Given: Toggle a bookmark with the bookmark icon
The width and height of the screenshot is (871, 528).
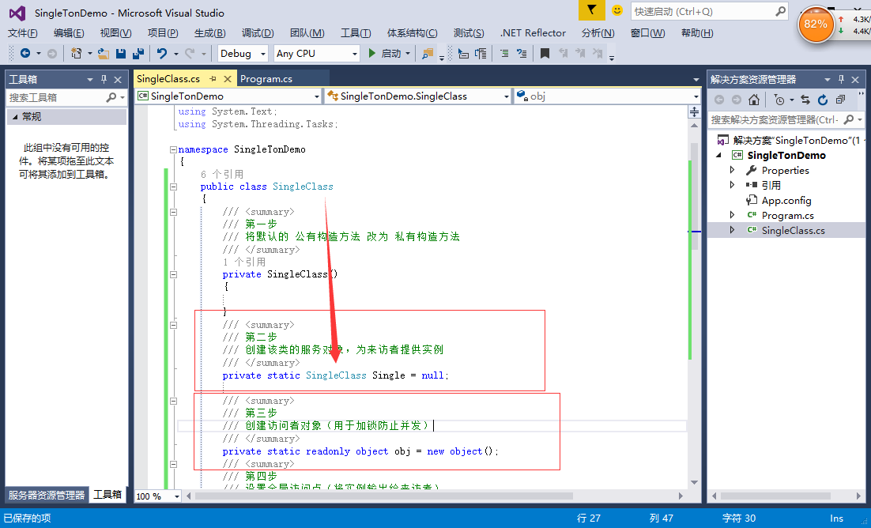Looking at the screenshot, I should click(x=545, y=54).
